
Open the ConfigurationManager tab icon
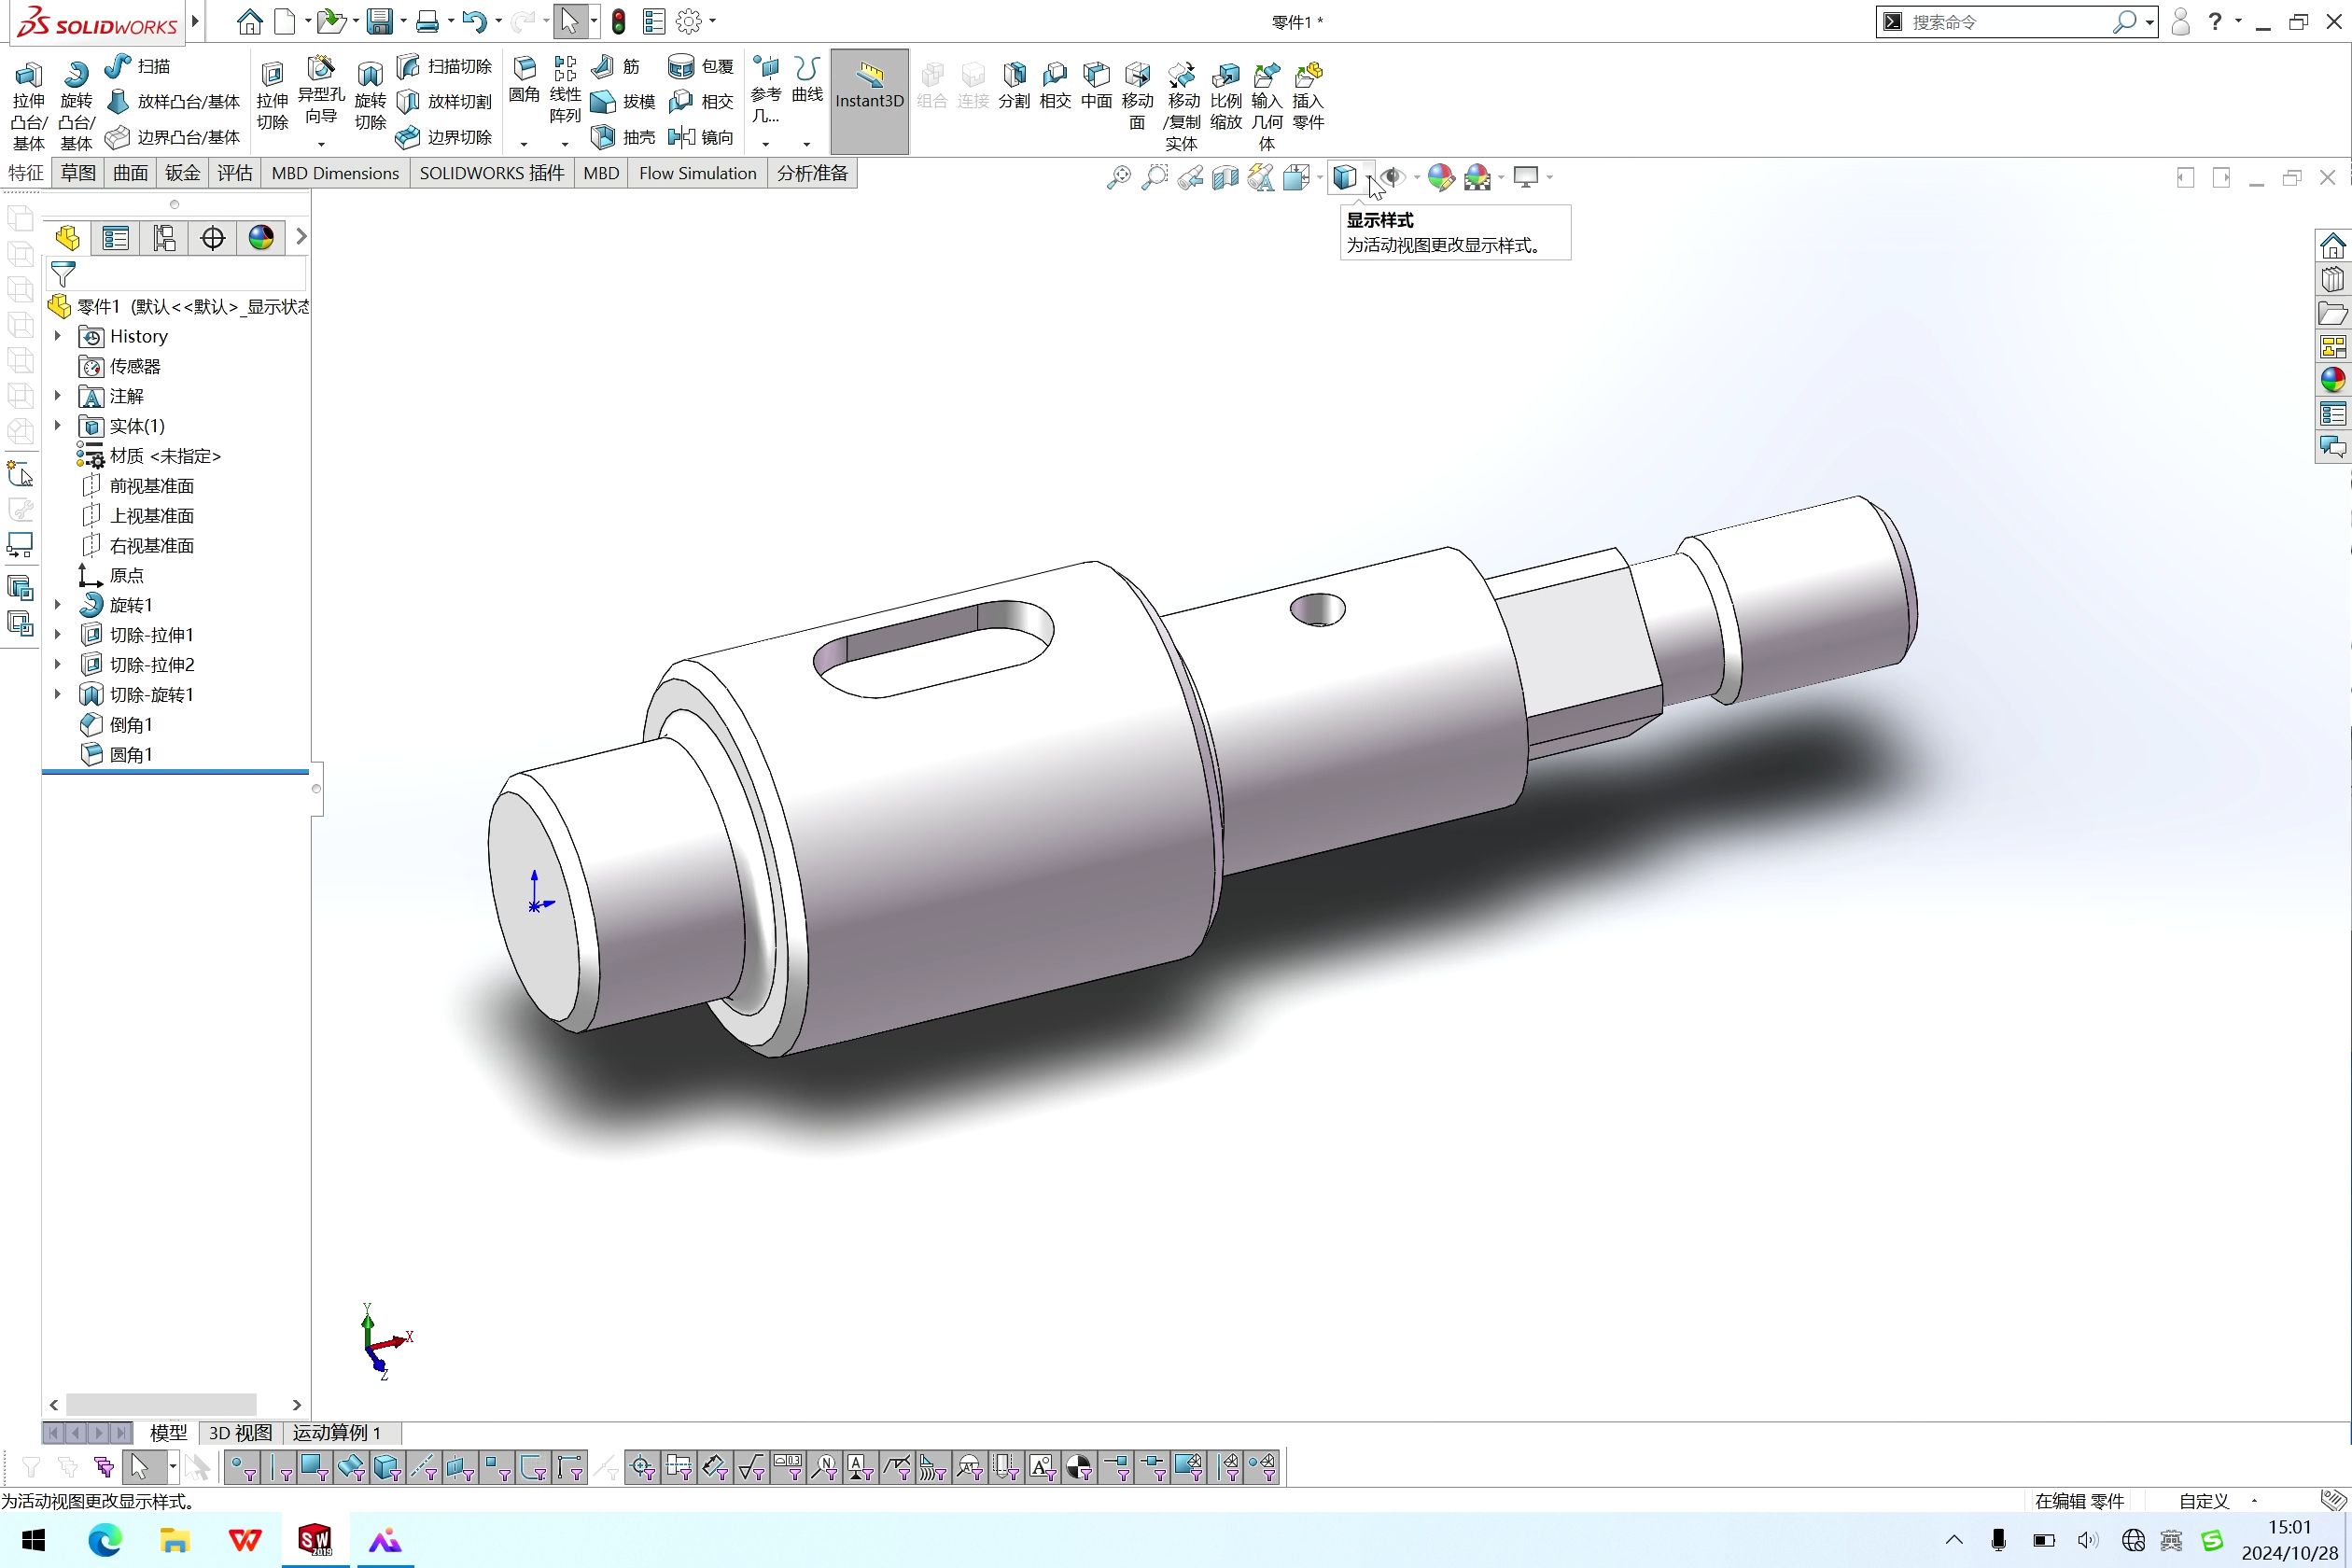click(x=164, y=238)
